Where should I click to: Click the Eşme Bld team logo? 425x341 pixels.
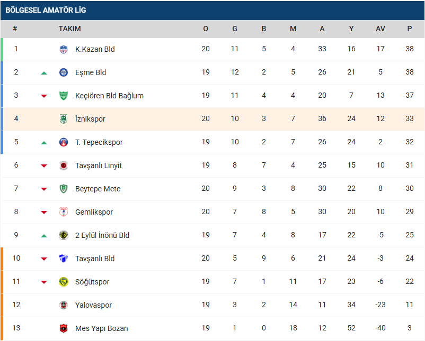64,72
